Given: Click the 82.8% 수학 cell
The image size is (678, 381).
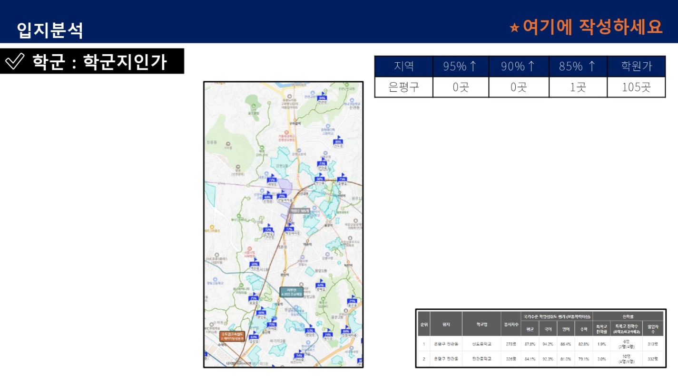Looking at the screenshot, I should tap(584, 344).
